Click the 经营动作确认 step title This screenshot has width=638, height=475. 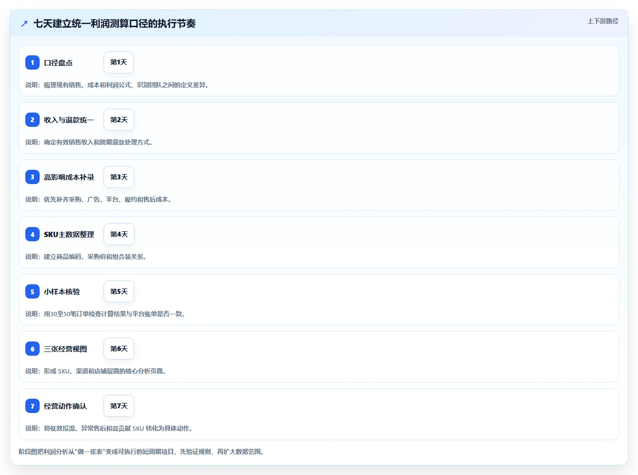(65, 406)
